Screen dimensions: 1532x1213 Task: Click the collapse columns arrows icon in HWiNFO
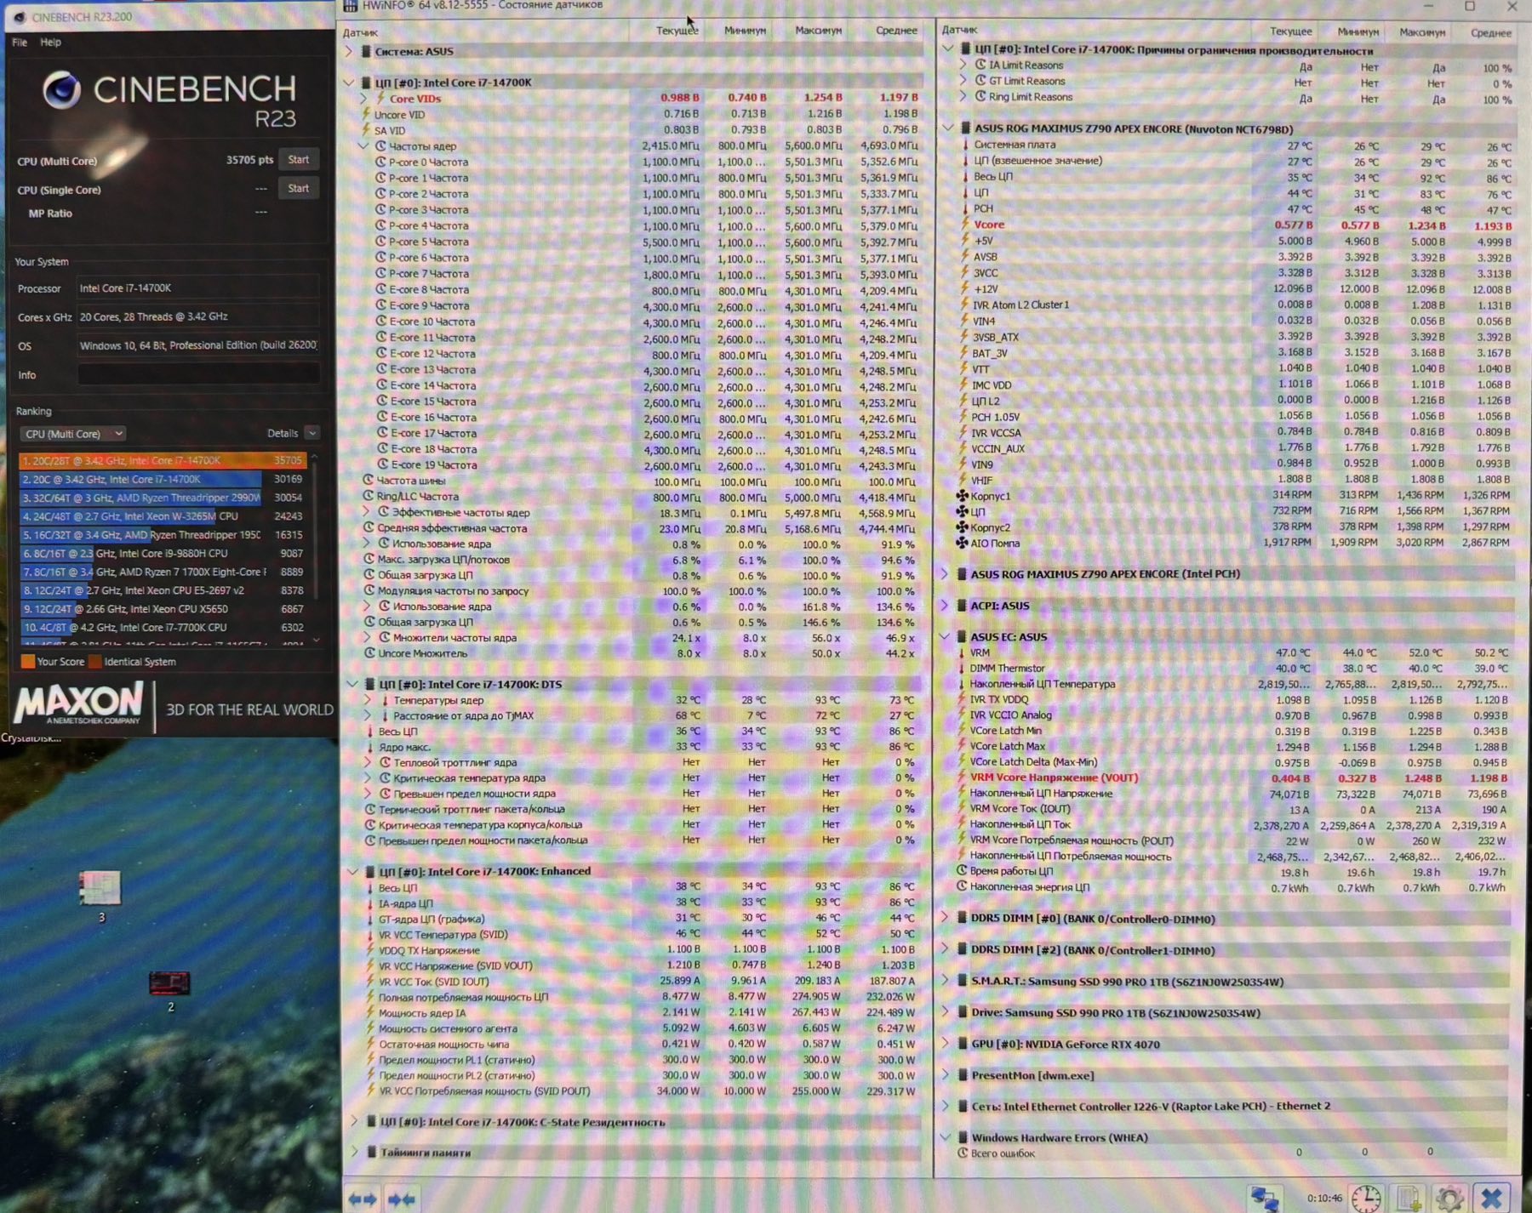coord(402,1199)
